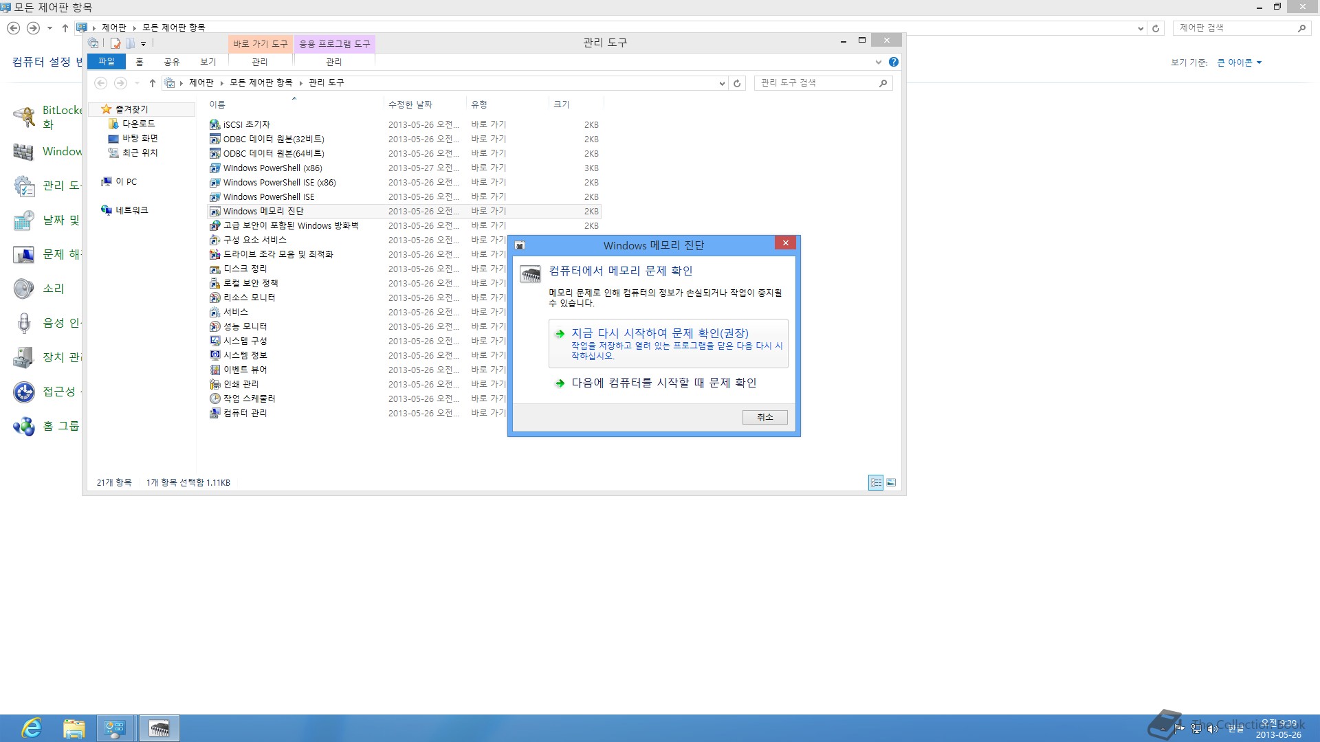Click the Windows PowerShell (x86) icon
Viewport: 1320px width, 742px height.
point(214,168)
